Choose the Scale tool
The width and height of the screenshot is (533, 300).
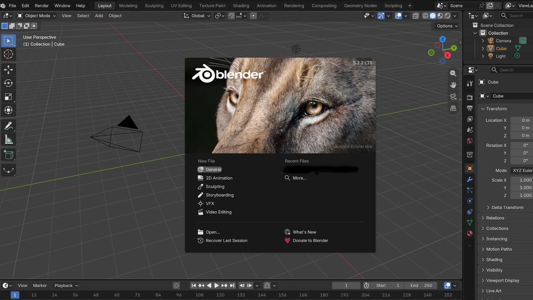click(x=8, y=96)
